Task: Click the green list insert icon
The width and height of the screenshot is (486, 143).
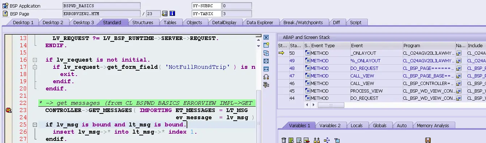Action: (x=291, y=140)
